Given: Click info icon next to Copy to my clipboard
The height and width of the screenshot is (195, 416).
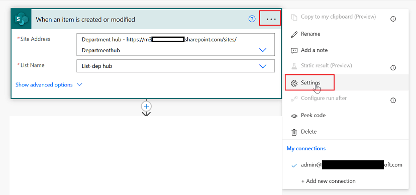Looking at the screenshot, I should (393, 19).
